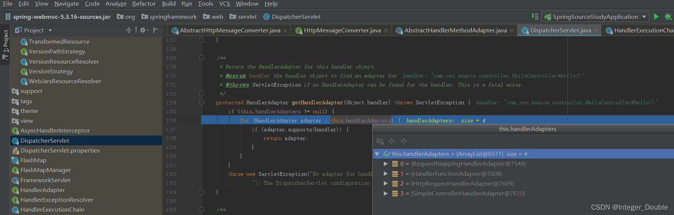Run SpringSourceStudyApplication with green play button
The image size is (674, 215).
[x=656, y=17]
